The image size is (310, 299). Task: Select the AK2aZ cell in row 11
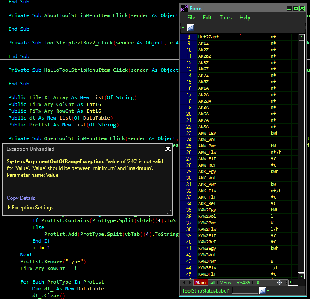coord(219,56)
